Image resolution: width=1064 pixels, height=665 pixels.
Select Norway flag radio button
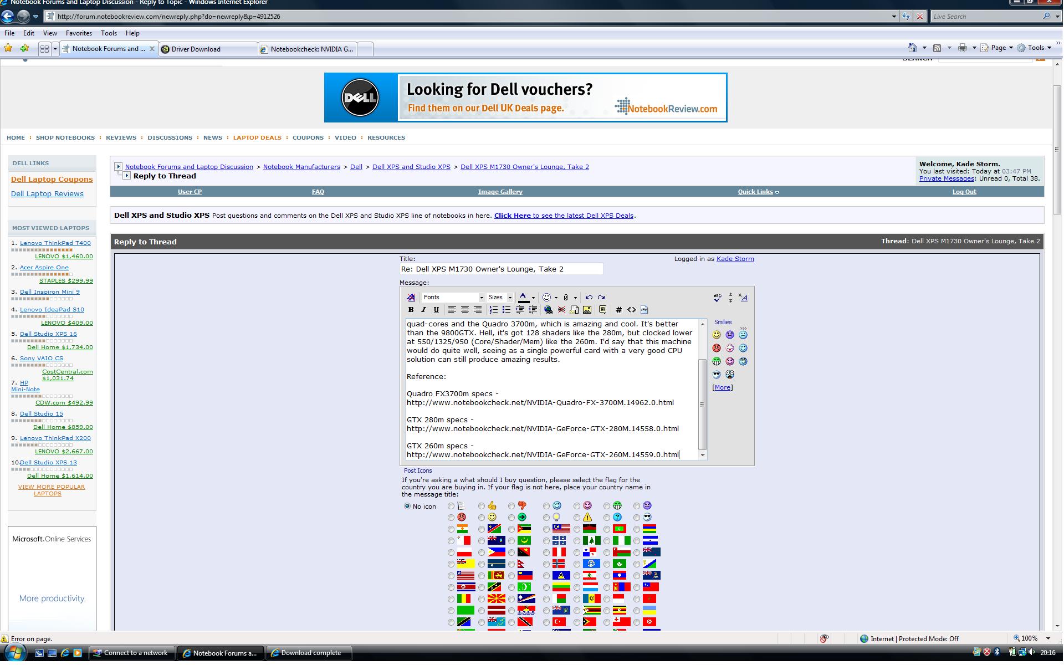(x=546, y=564)
